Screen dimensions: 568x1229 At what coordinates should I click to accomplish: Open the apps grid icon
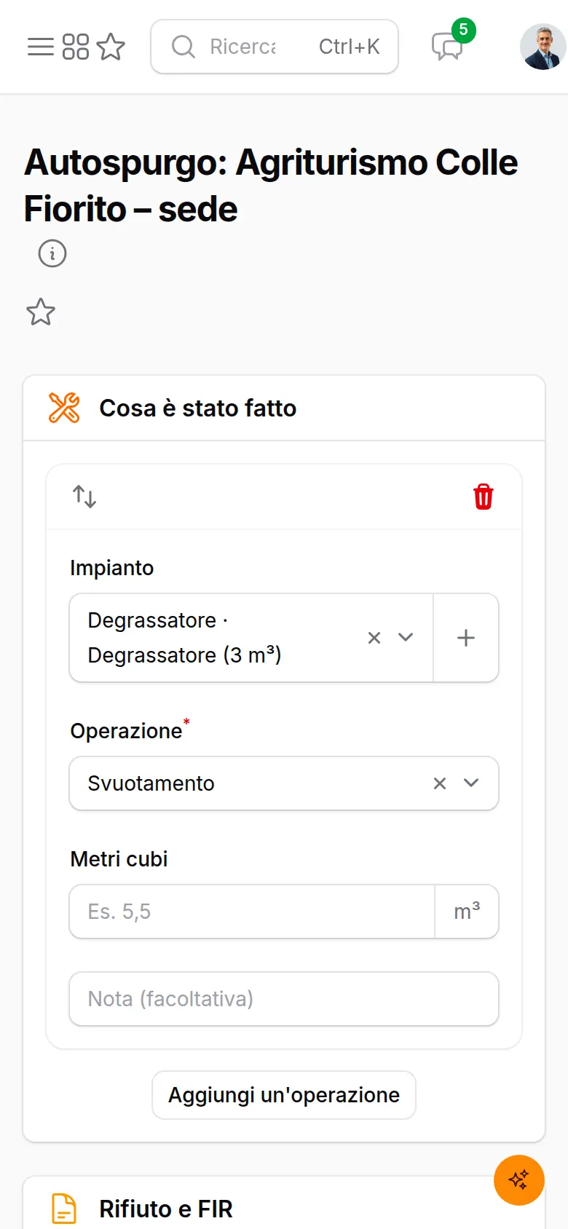[x=76, y=47]
